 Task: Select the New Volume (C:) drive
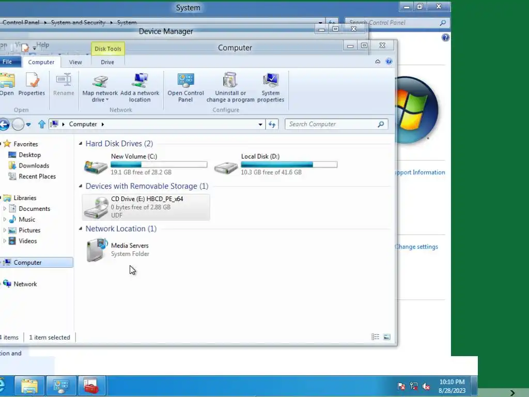coord(145,164)
